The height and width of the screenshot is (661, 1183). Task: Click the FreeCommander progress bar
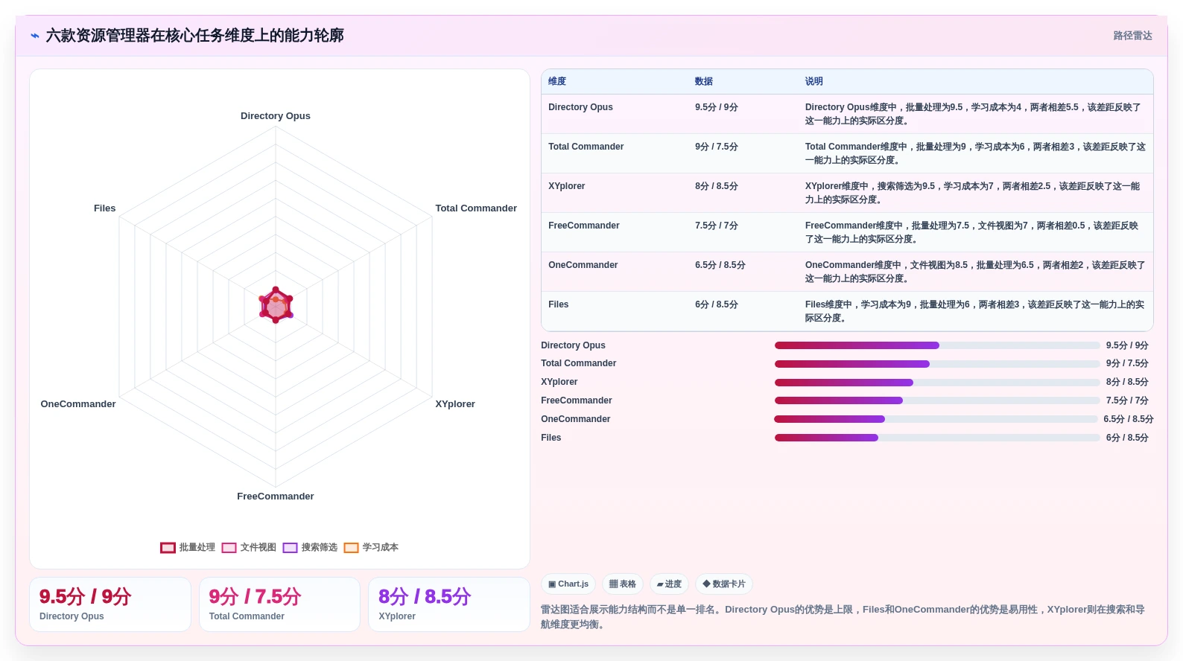pyautogui.click(x=937, y=400)
